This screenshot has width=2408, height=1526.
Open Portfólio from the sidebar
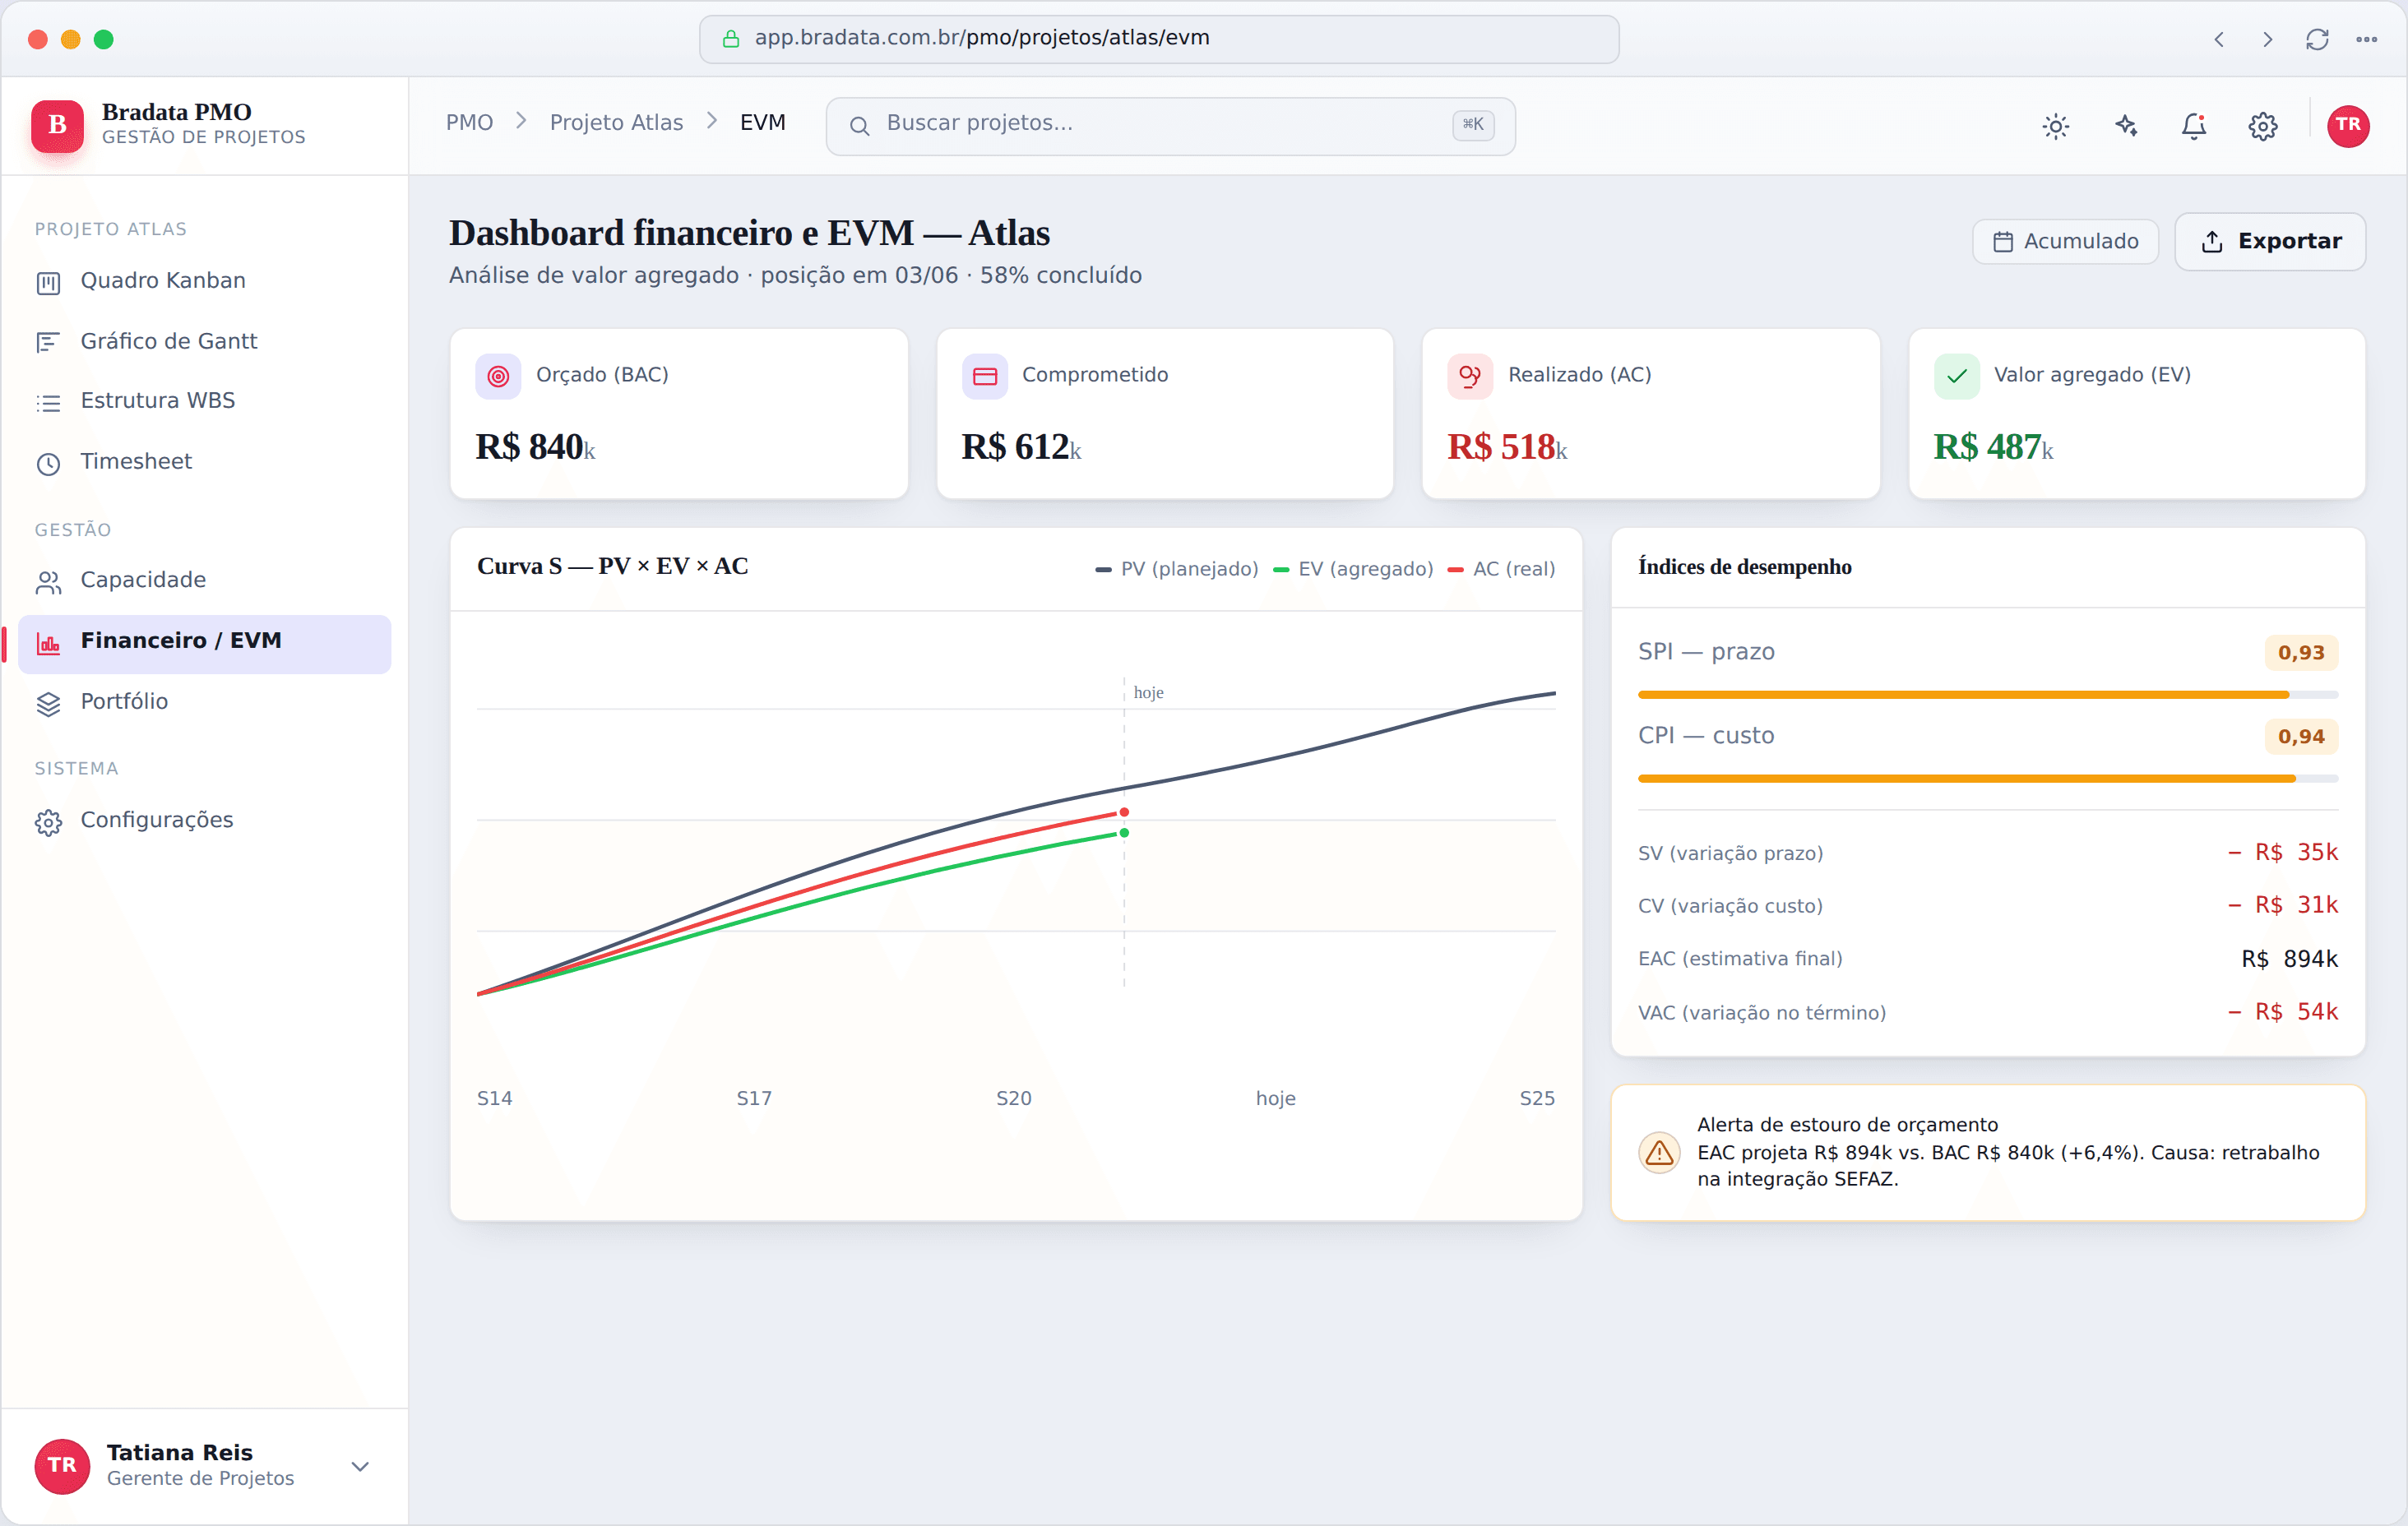204,702
